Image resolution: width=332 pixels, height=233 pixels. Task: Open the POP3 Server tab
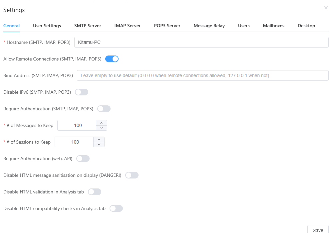tap(167, 26)
